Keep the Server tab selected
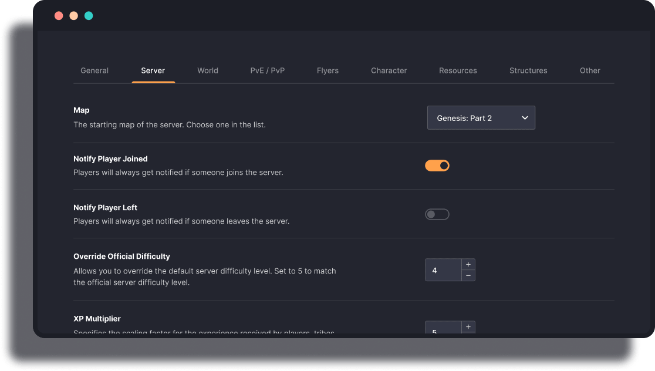This screenshot has width=655, height=371. coord(153,70)
